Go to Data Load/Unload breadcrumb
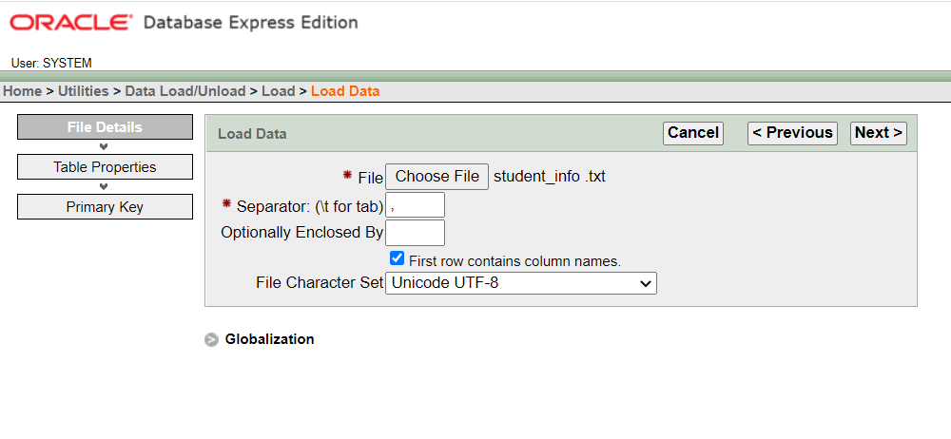Image resolution: width=951 pixels, height=439 pixels. coord(184,91)
